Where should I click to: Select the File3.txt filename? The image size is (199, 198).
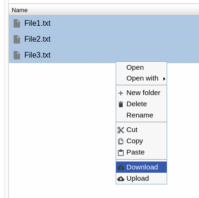37,55
